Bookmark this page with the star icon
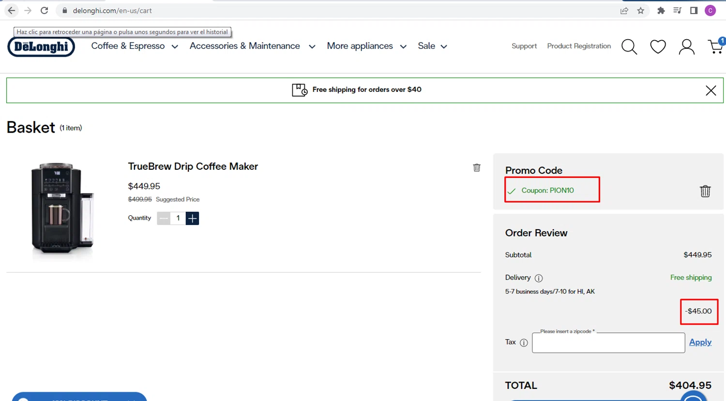 641,11
